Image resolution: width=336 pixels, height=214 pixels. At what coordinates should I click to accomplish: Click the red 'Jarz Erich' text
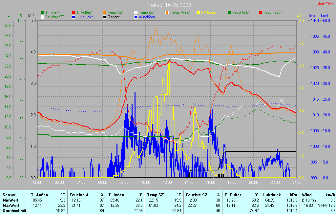326,4
